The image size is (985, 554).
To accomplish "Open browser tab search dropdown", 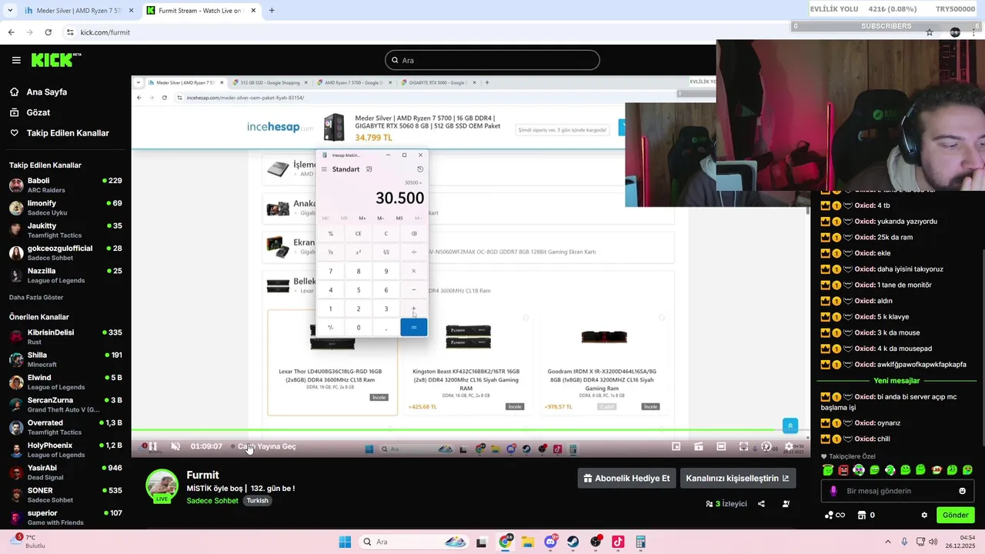I will 10,11.
